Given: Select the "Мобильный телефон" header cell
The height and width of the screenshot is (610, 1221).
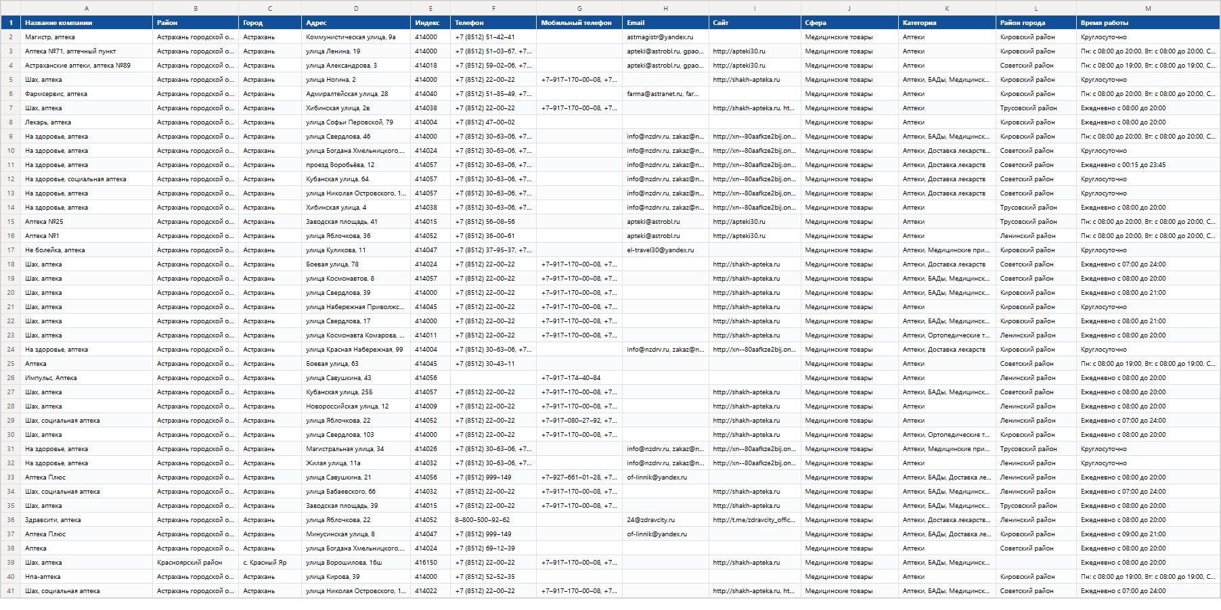Looking at the screenshot, I should click(579, 22).
